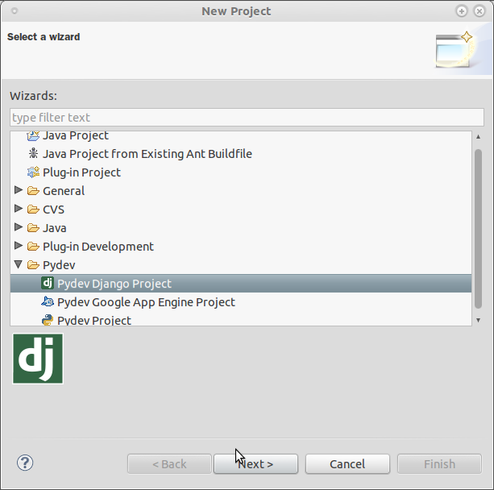The image size is (494, 490).
Task: Click the Python icon beside Pydev Project
Action: pyautogui.click(x=48, y=320)
